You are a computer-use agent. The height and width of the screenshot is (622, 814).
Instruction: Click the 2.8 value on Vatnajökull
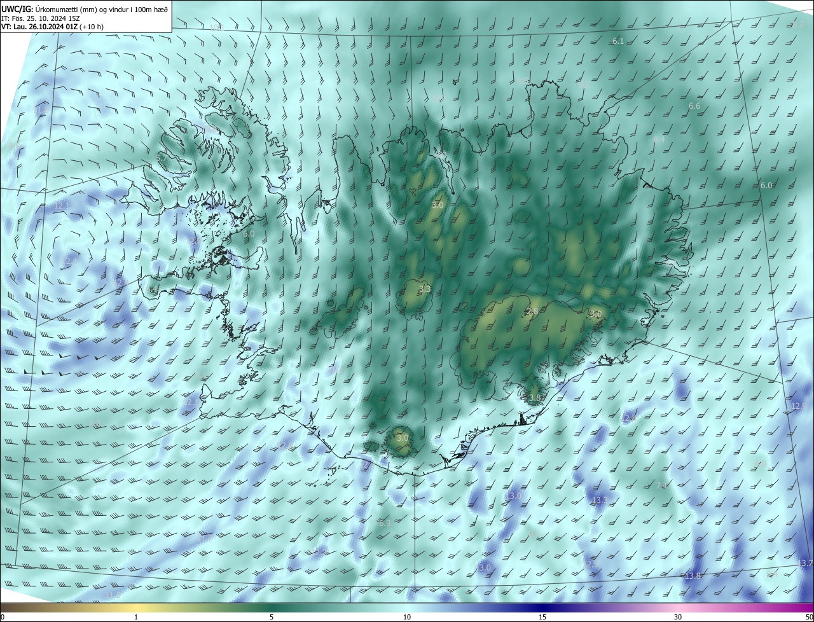533,311
